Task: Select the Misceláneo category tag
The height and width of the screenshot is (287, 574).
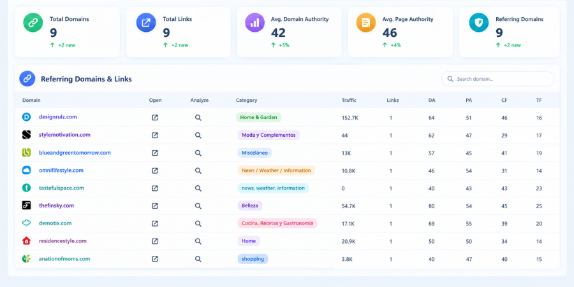Action: click(x=254, y=153)
